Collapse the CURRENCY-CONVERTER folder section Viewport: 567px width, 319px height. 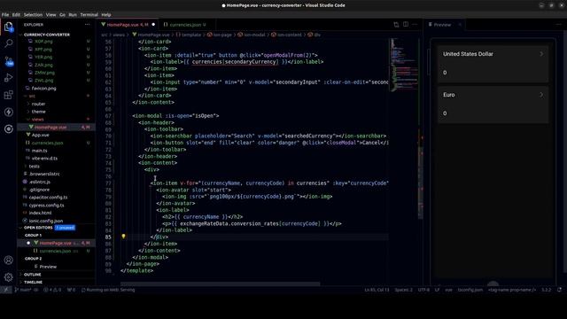[46, 35]
